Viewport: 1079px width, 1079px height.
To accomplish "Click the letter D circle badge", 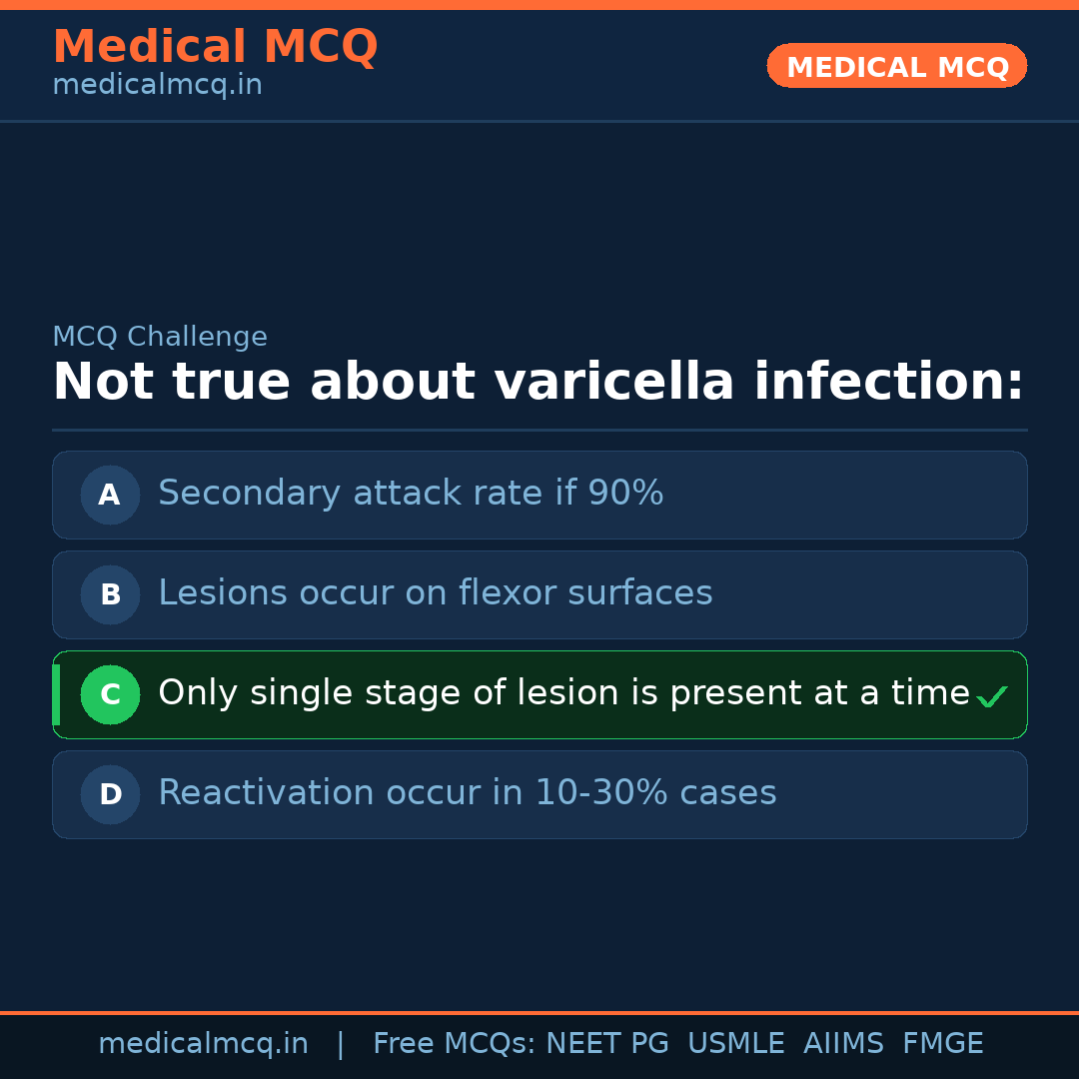I will 110,794.
